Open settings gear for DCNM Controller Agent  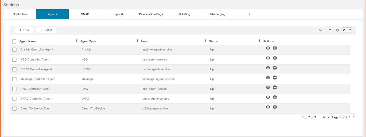[275, 68]
